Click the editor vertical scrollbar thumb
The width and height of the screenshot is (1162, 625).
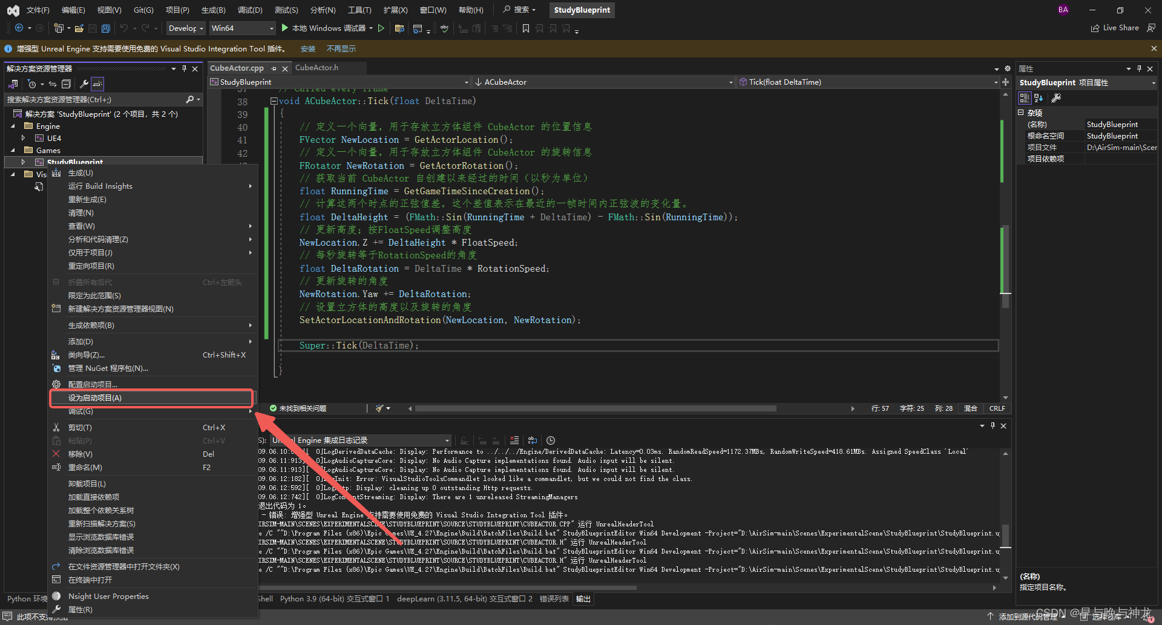1005,266
